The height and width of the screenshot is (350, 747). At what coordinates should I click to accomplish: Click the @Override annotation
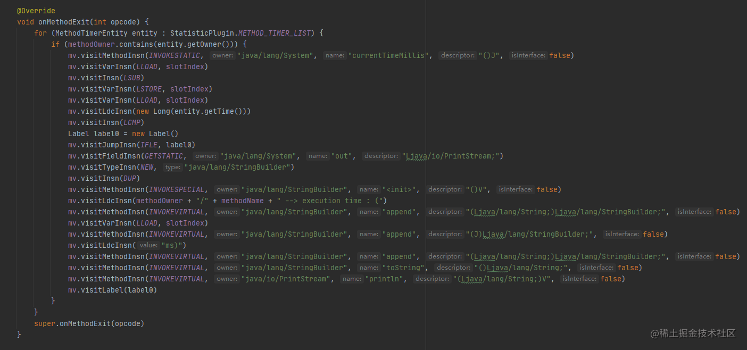pyautogui.click(x=36, y=11)
